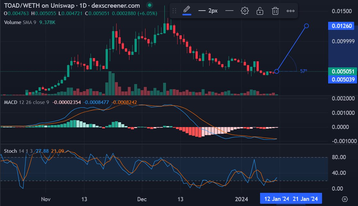
Task: Click the 0.002000 MACD scale label
Action: pos(343,99)
